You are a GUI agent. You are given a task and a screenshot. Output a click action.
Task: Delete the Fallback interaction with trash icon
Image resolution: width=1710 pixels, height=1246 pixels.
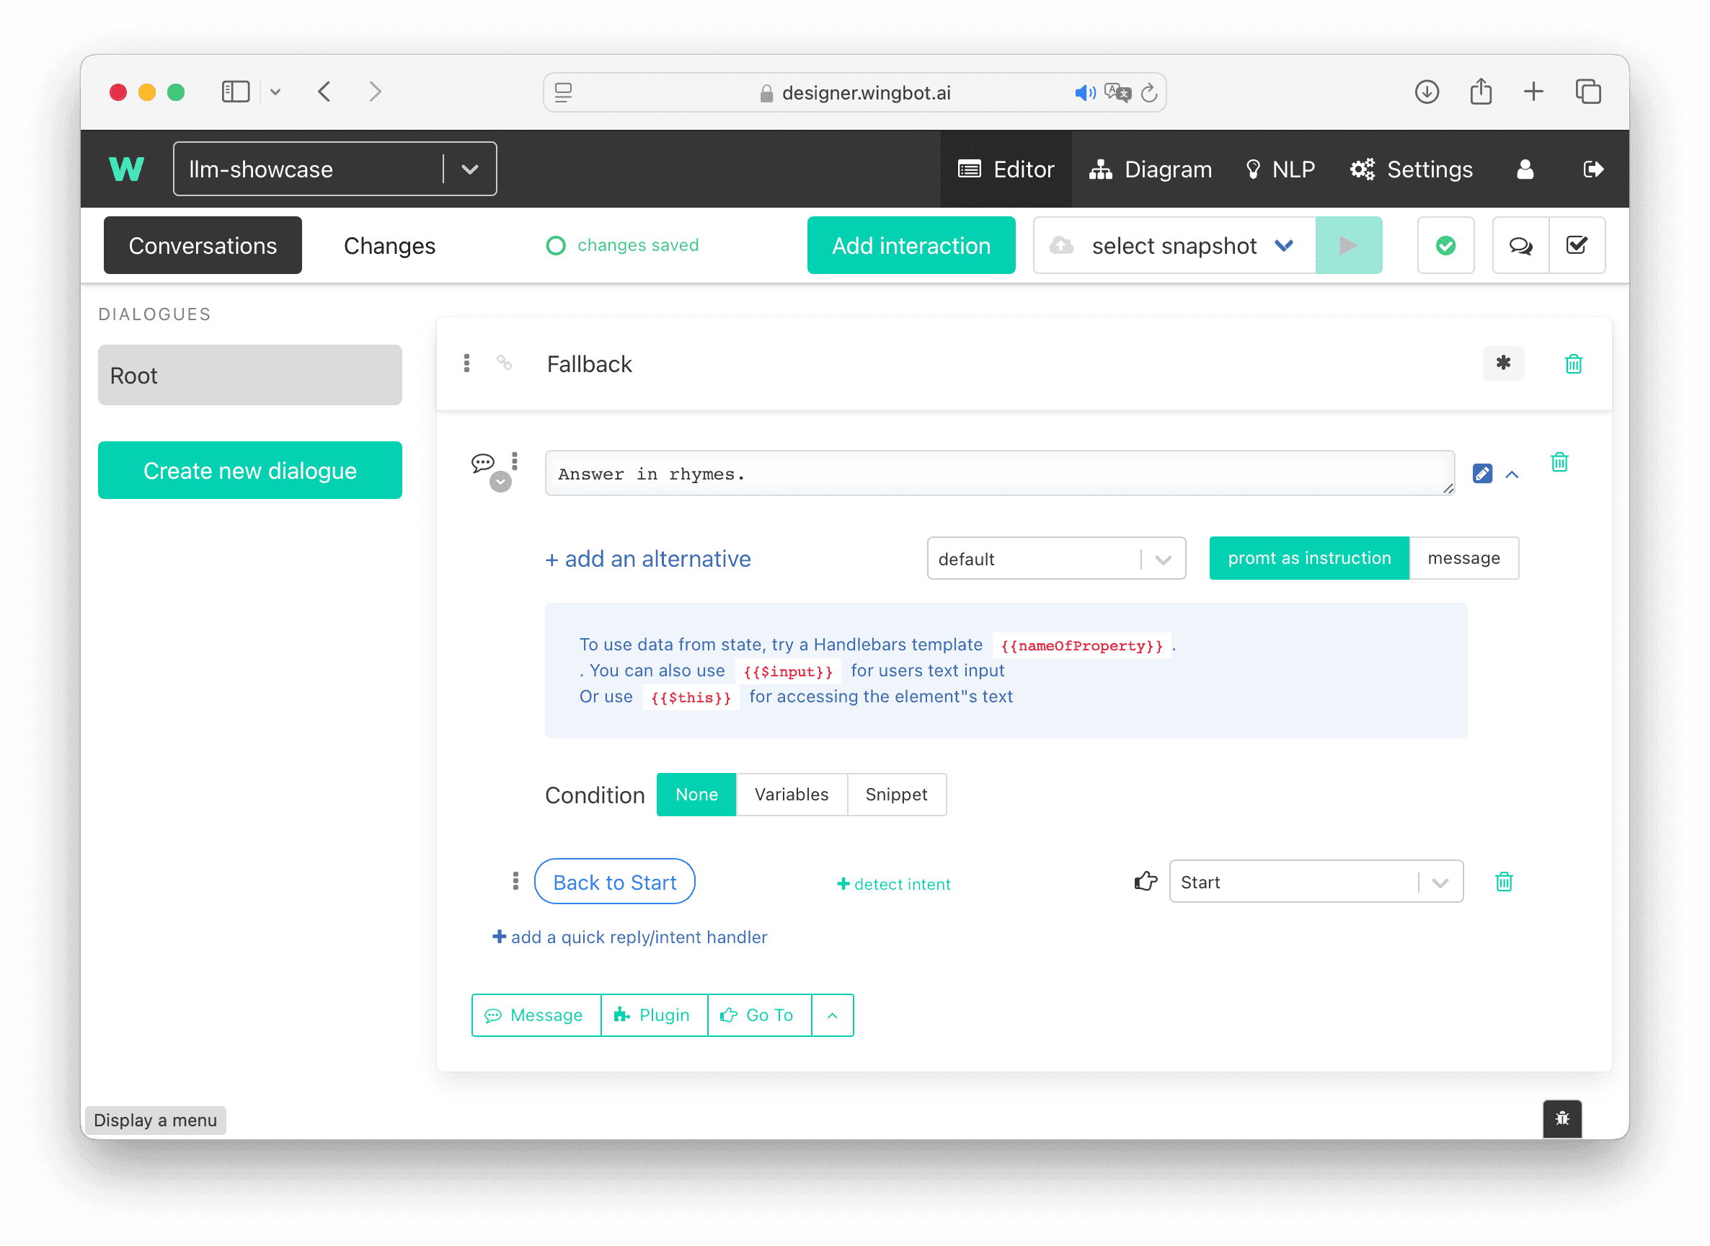[1573, 364]
